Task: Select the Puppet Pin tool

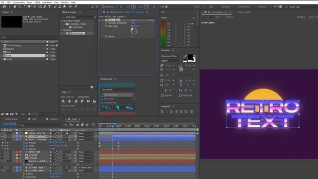Action: coord(76,6)
